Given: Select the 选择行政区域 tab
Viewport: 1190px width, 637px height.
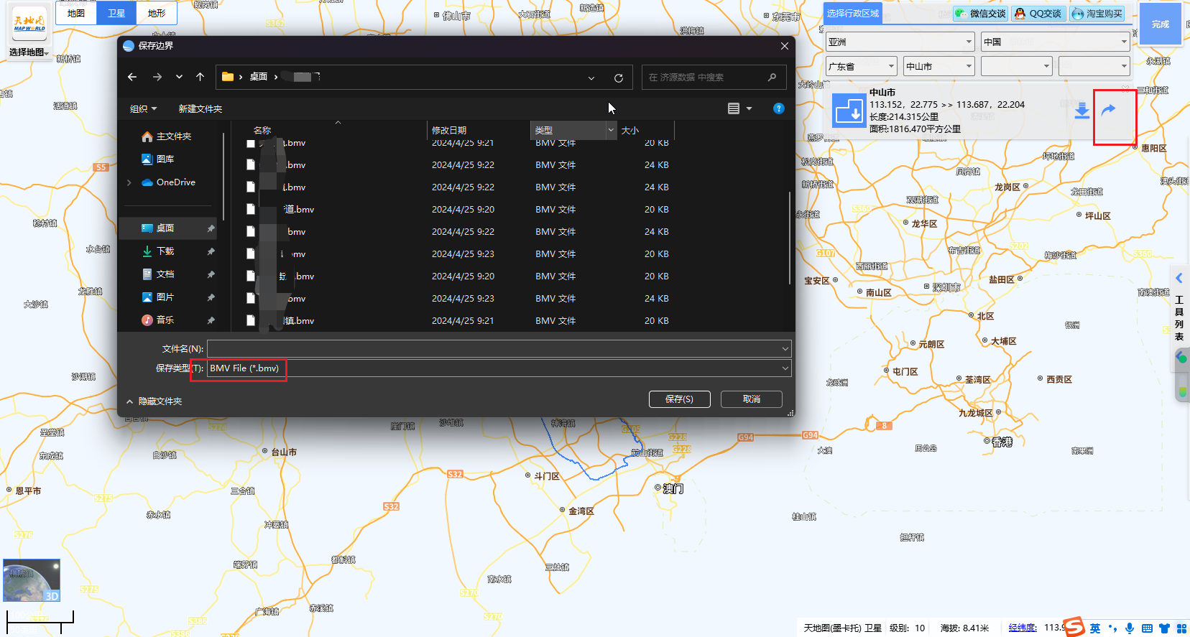Looking at the screenshot, I should point(852,14).
